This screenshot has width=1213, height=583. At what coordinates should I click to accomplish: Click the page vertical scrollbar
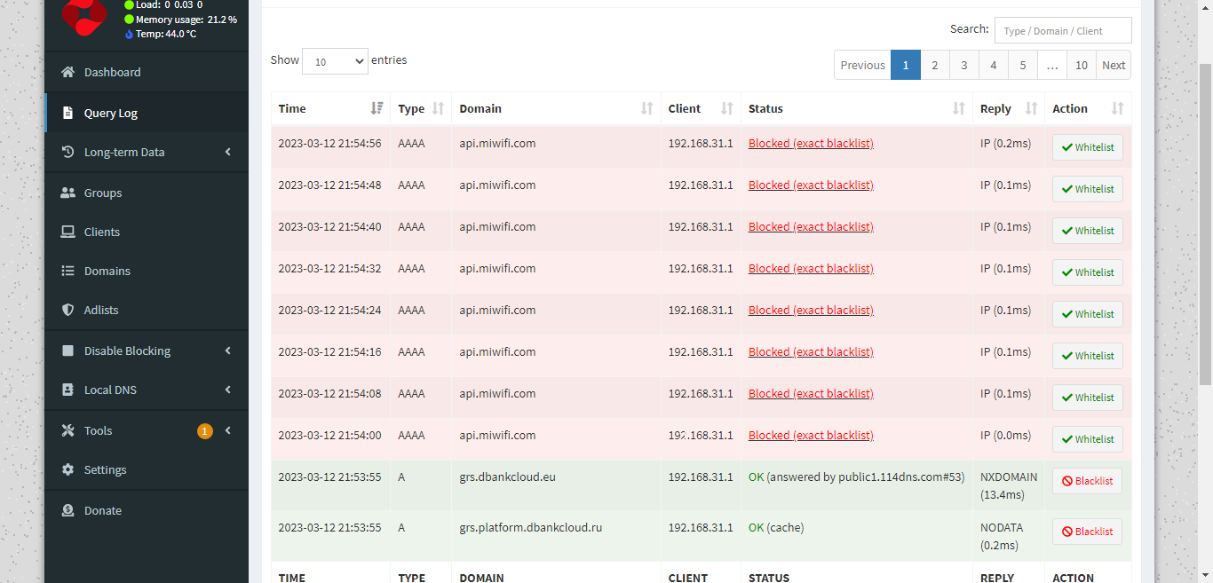point(1205,222)
